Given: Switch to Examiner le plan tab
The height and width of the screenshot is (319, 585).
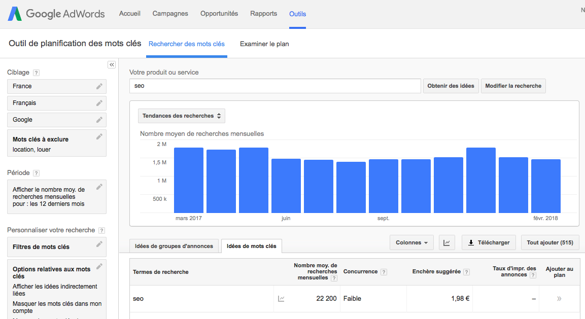Looking at the screenshot, I should pyautogui.click(x=264, y=44).
